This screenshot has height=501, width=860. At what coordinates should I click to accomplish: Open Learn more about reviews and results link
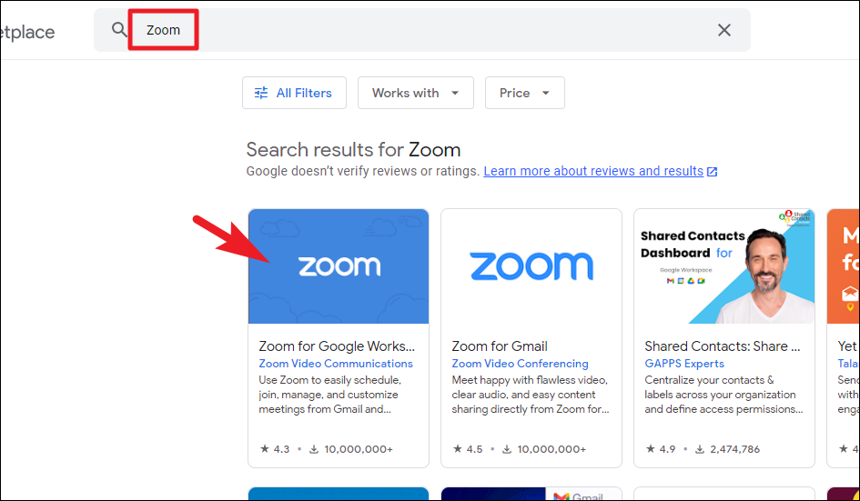(592, 171)
